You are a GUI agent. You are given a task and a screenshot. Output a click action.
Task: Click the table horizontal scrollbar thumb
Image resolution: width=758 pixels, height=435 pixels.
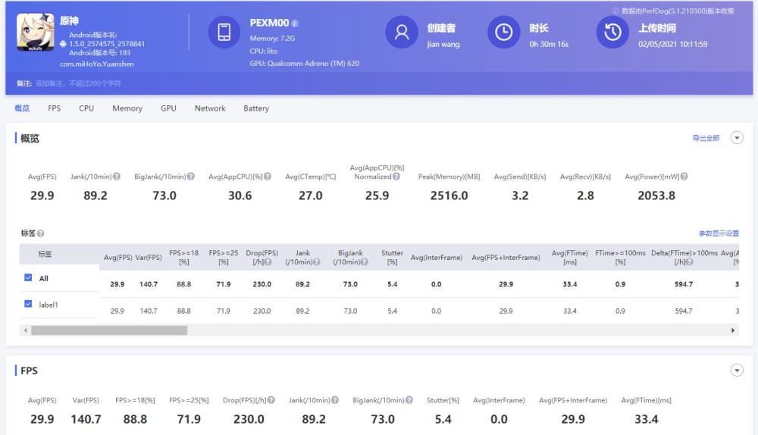tap(108, 330)
